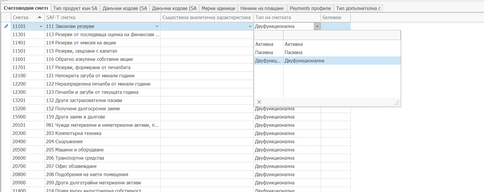
Task: Click the sort arrow in the Сметка column header
Action: click(x=39, y=17)
